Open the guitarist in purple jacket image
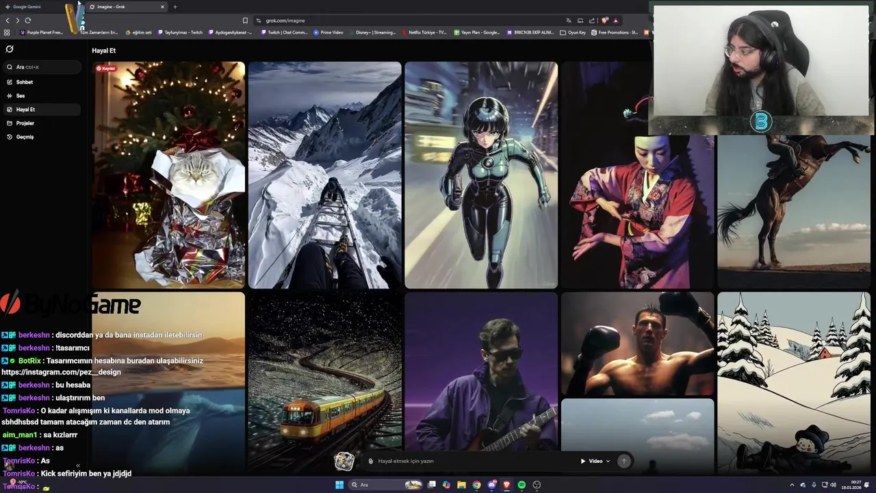Viewport: 876px width, 493px height. coord(481,373)
